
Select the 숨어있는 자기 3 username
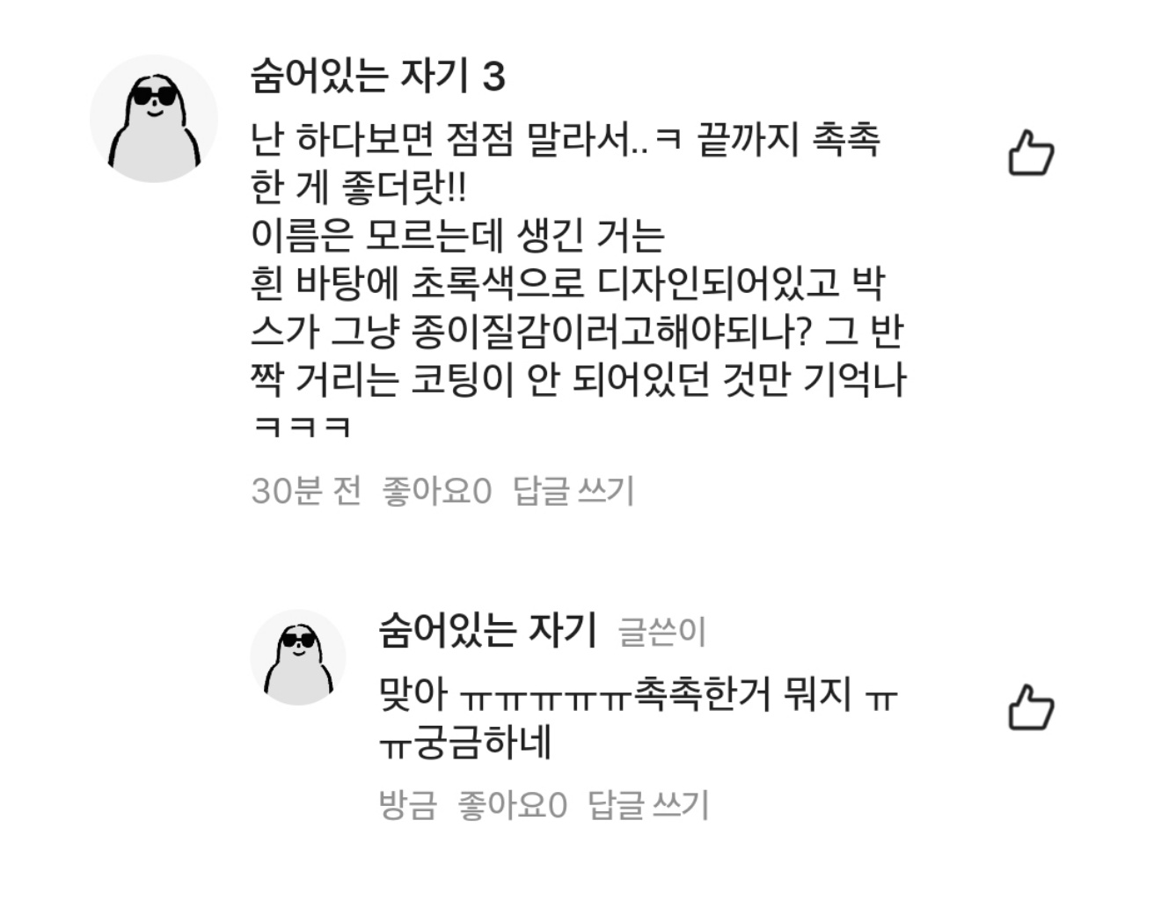tap(378, 77)
